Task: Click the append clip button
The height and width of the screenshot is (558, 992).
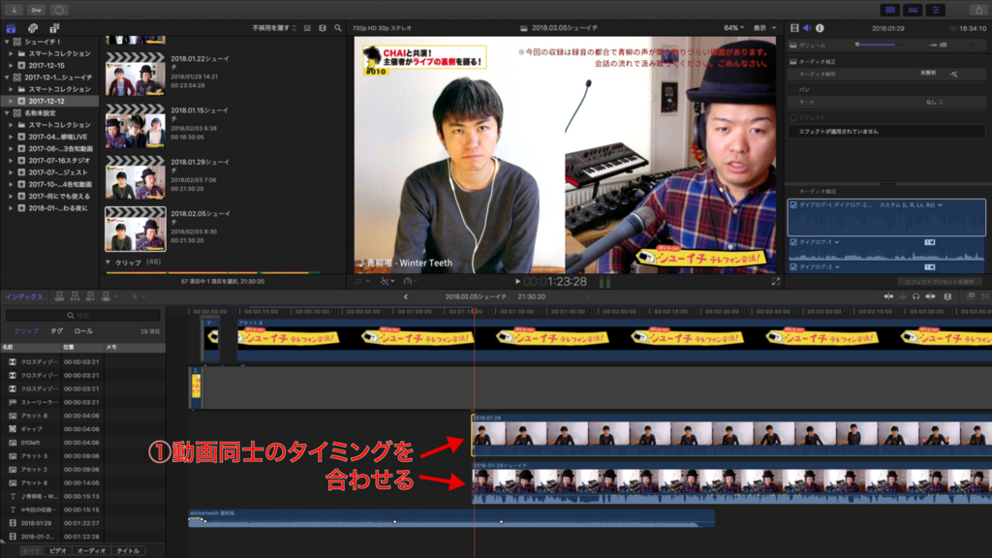Action: [x=90, y=296]
